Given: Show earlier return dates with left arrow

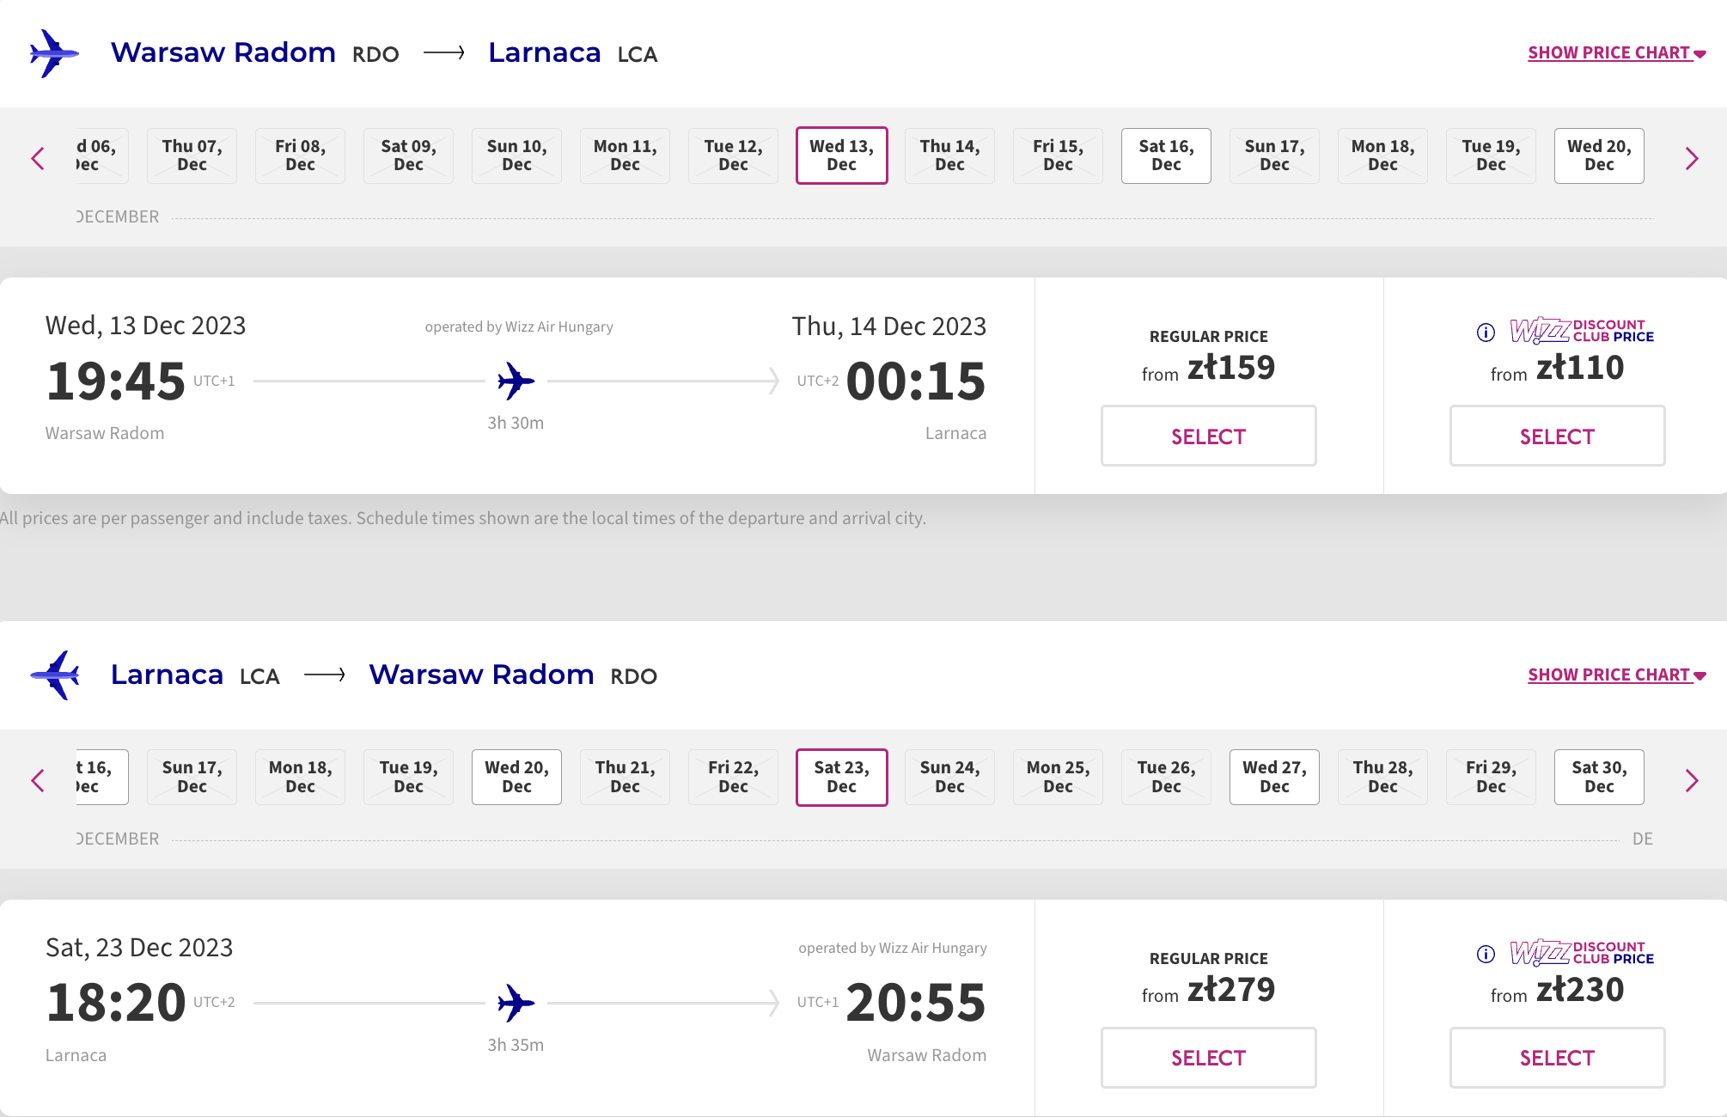Looking at the screenshot, I should click(38, 780).
